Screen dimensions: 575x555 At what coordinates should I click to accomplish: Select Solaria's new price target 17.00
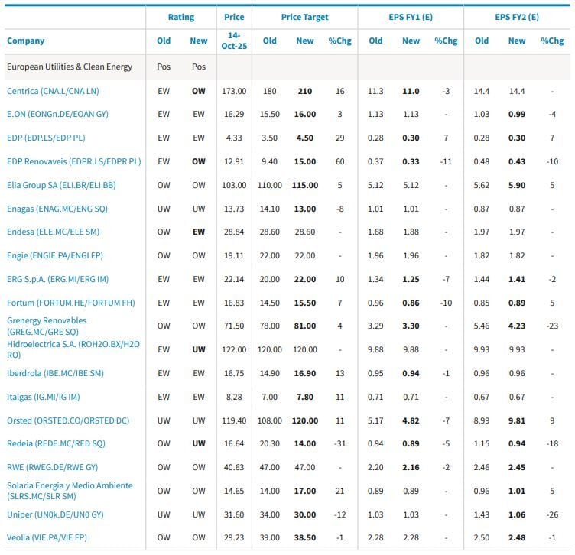(x=305, y=491)
